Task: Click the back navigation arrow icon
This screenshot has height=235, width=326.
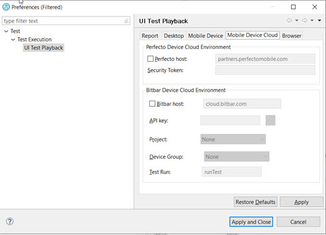Action: 290,20
